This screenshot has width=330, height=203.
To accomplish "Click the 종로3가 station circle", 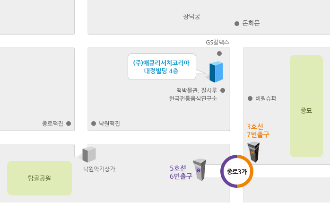I will pos(237,171).
